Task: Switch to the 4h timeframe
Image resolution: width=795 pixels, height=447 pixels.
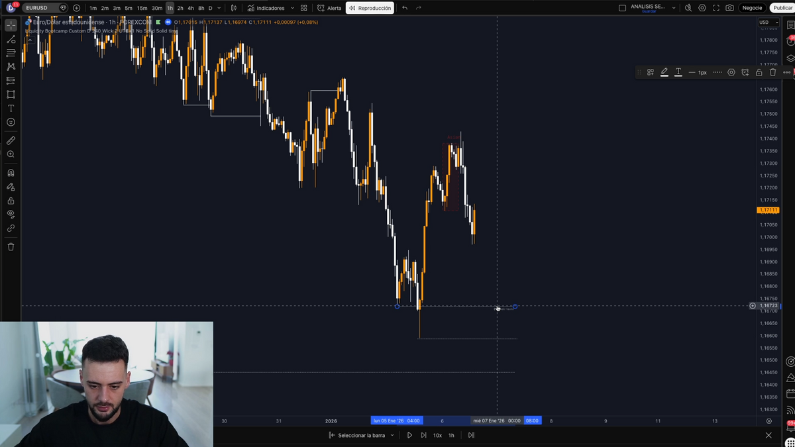Action: click(x=191, y=8)
